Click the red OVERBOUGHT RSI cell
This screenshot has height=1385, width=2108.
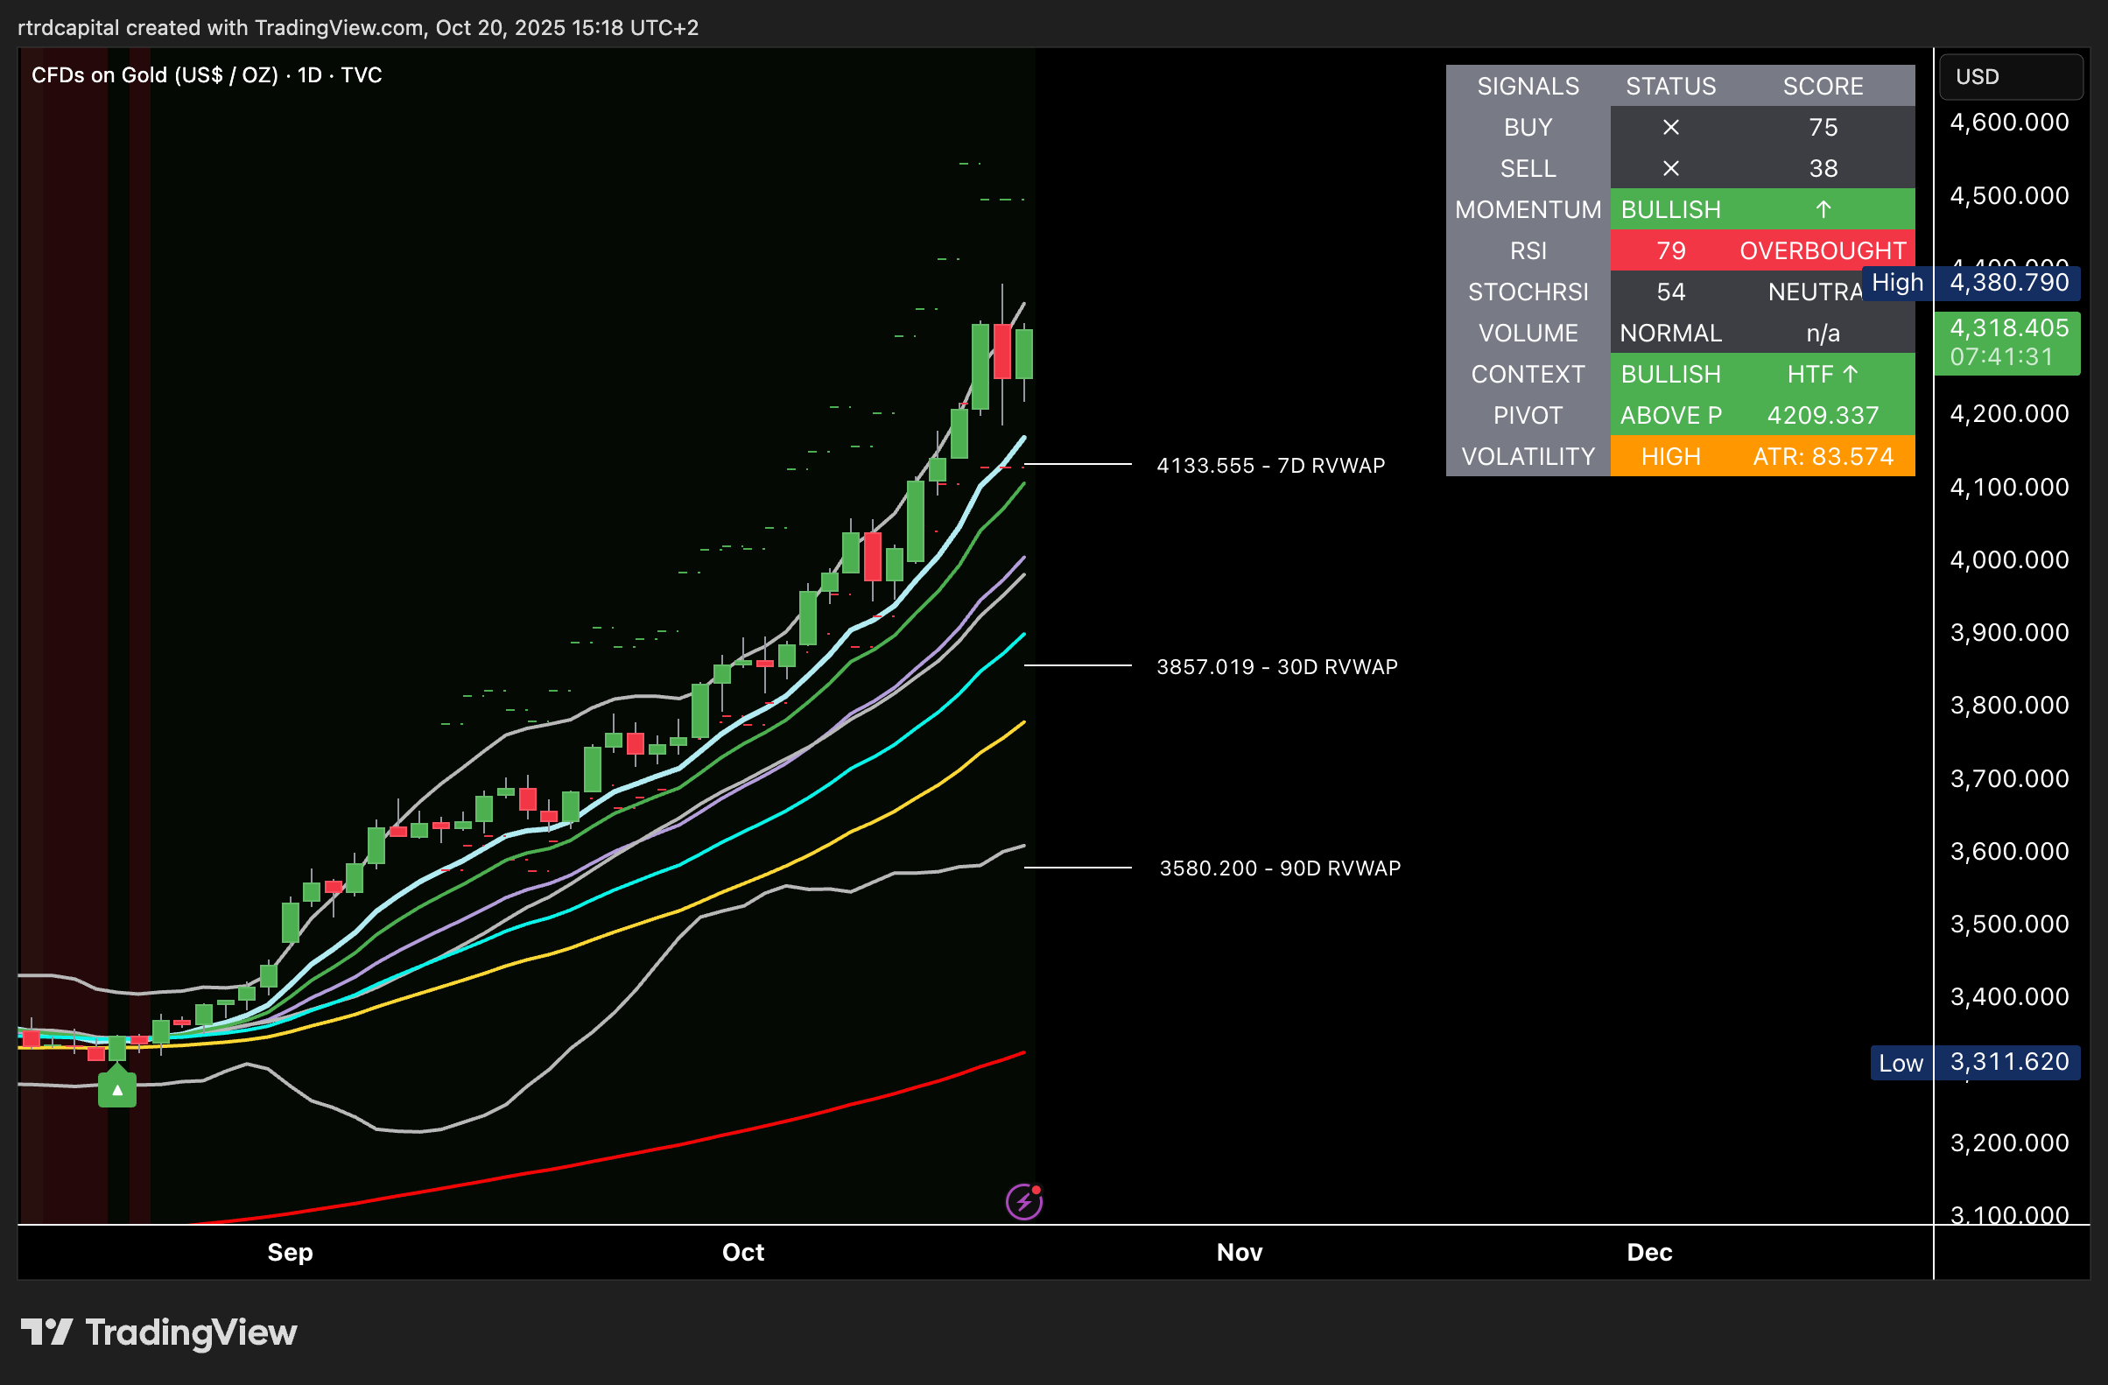coord(1822,250)
